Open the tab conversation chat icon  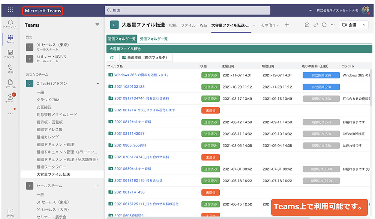coord(307,25)
